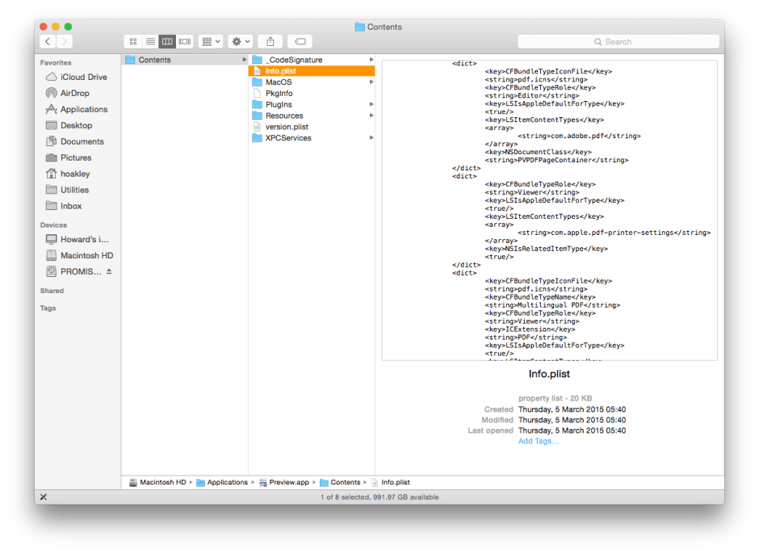759x554 pixels.
Task: Click the Add Tags link
Action: 538,441
